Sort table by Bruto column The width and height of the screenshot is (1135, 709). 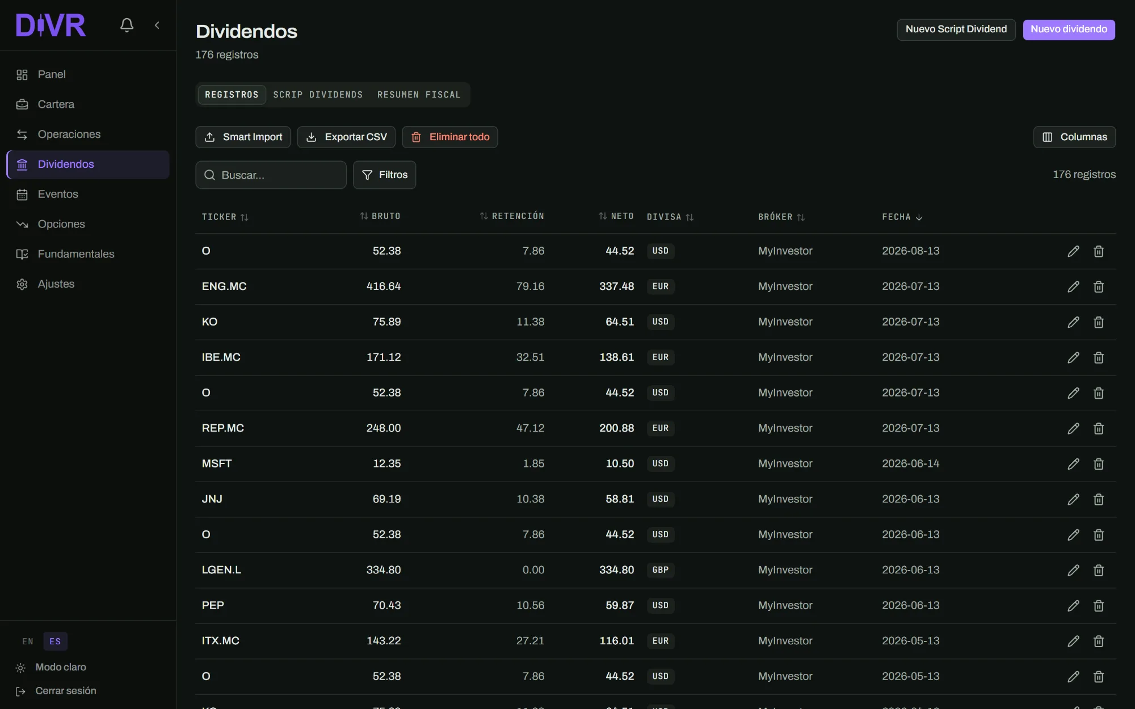[x=380, y=216]
